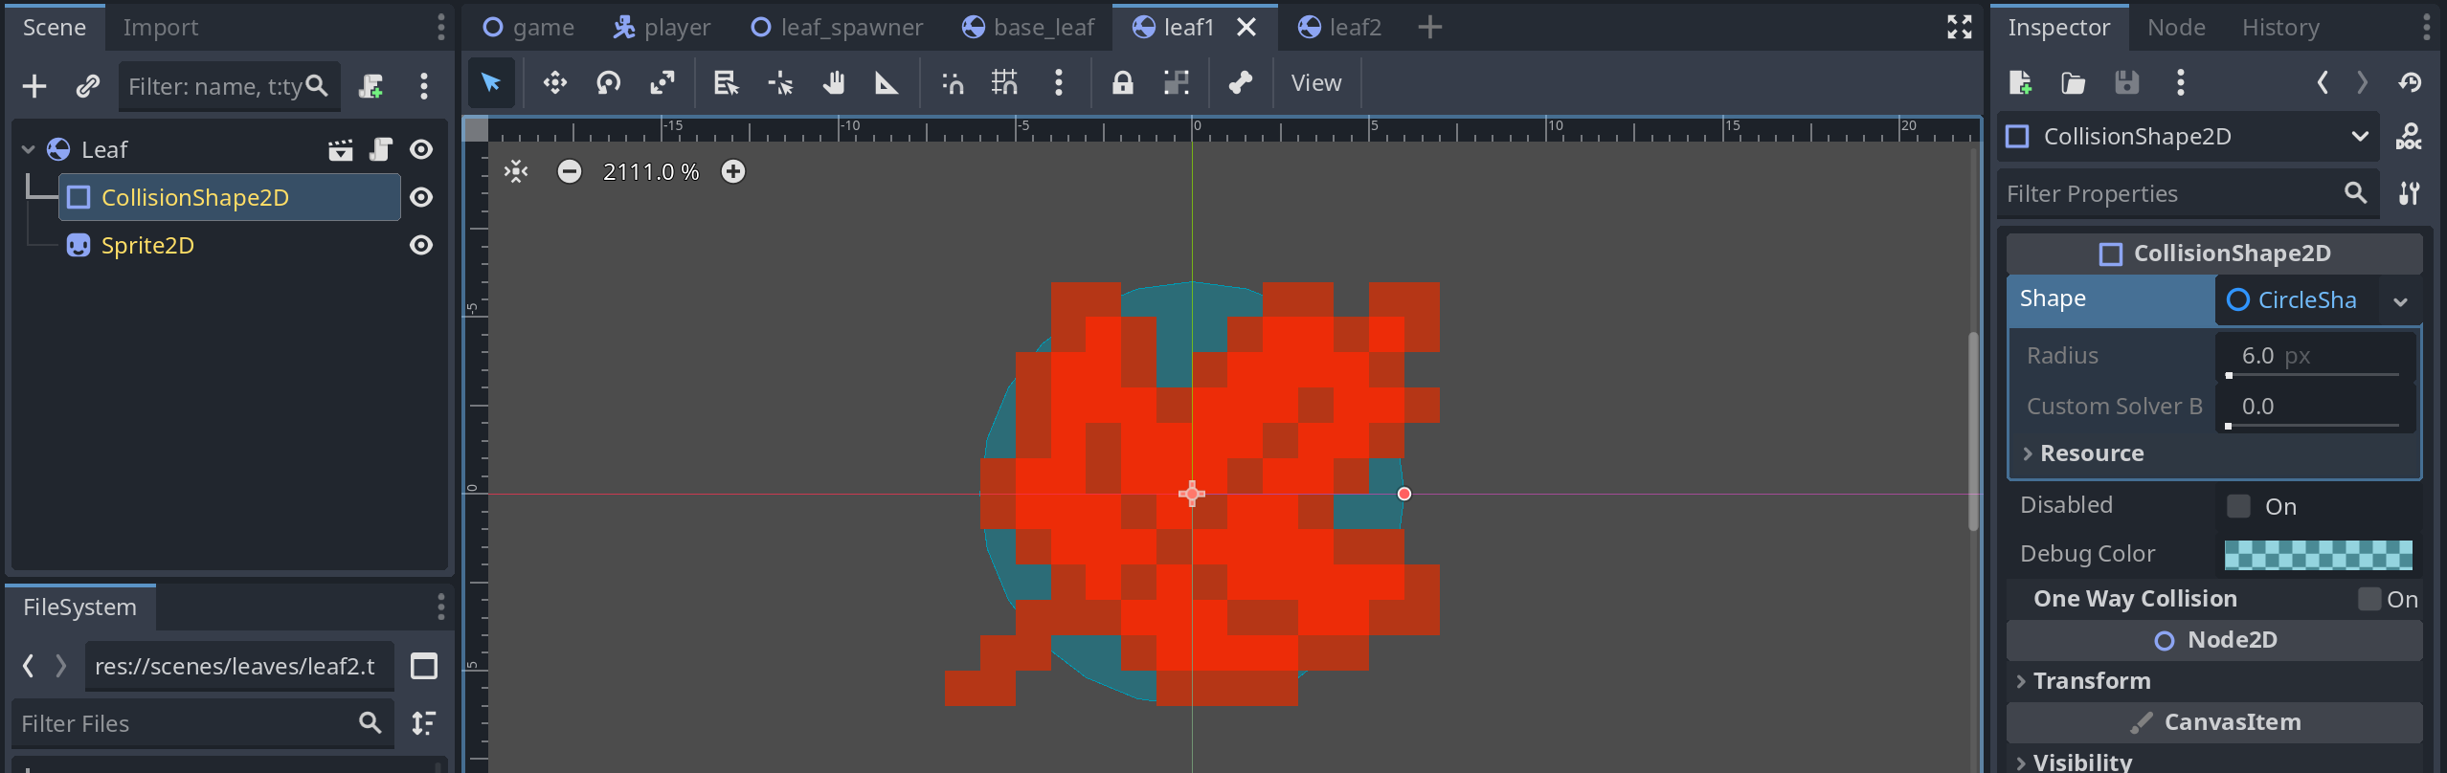Select the Sprite2D tree node
Image resolution: width=2447 pixels, height=773 pixels.
click(147, 246)
